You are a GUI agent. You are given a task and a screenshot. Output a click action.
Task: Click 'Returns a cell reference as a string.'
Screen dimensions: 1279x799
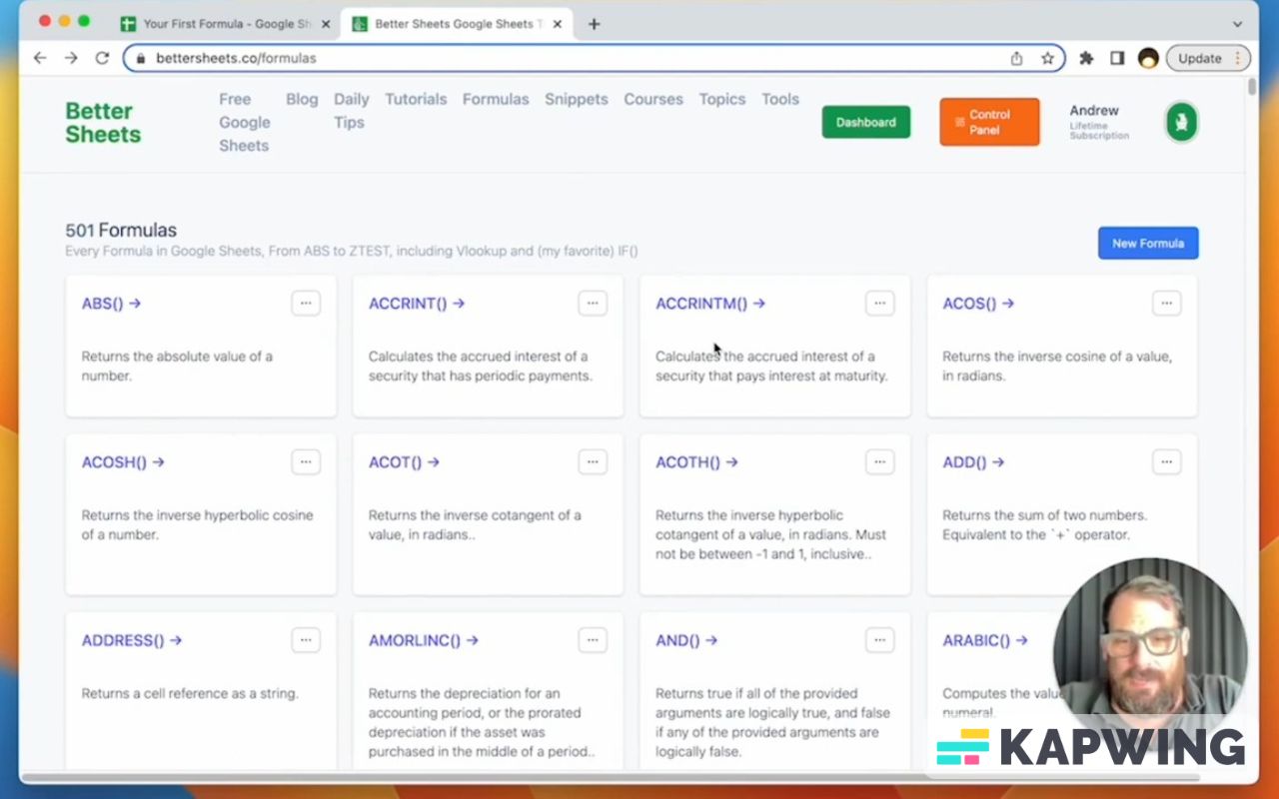click(x=190, y=693)
